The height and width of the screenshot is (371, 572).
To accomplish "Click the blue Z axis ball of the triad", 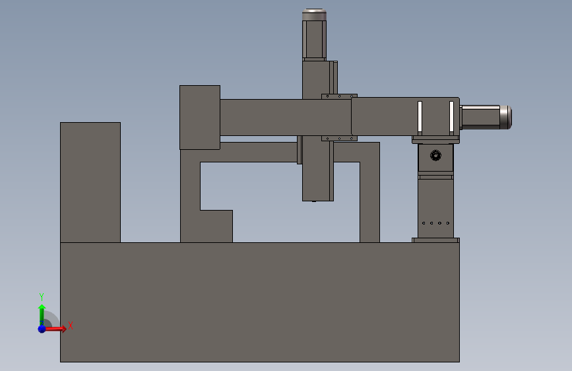I will click(x=42, y=329).
